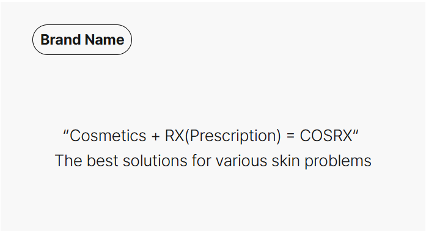Click the word "The" starting the tagline
Image resolution: width=426 pixels, height=231 pixels.
click(68, 160)
